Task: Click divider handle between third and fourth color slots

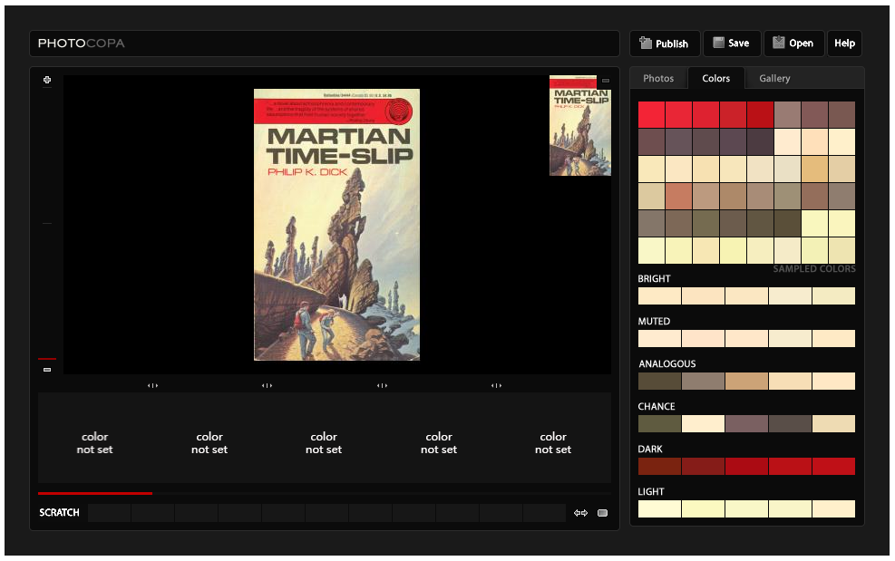Action: 382,386
